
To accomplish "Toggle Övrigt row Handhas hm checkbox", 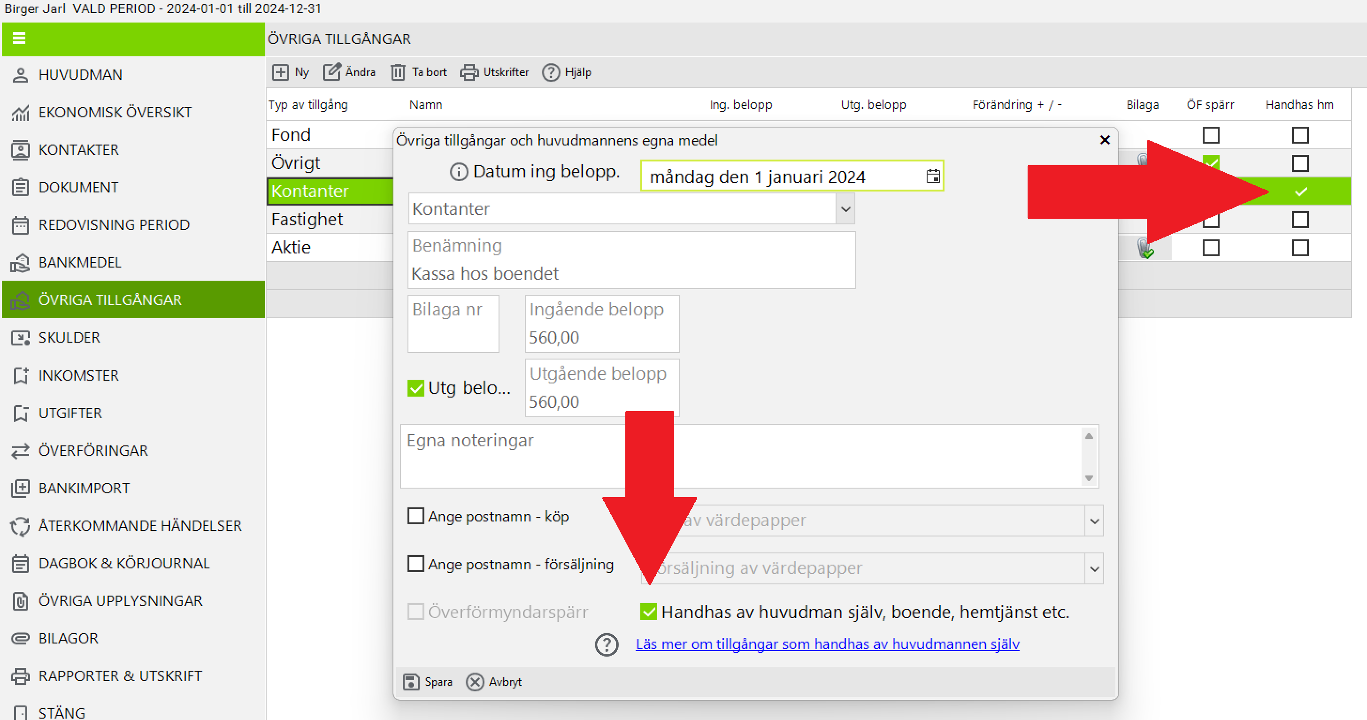I will pyautogui.click(x=1299, y=163).
